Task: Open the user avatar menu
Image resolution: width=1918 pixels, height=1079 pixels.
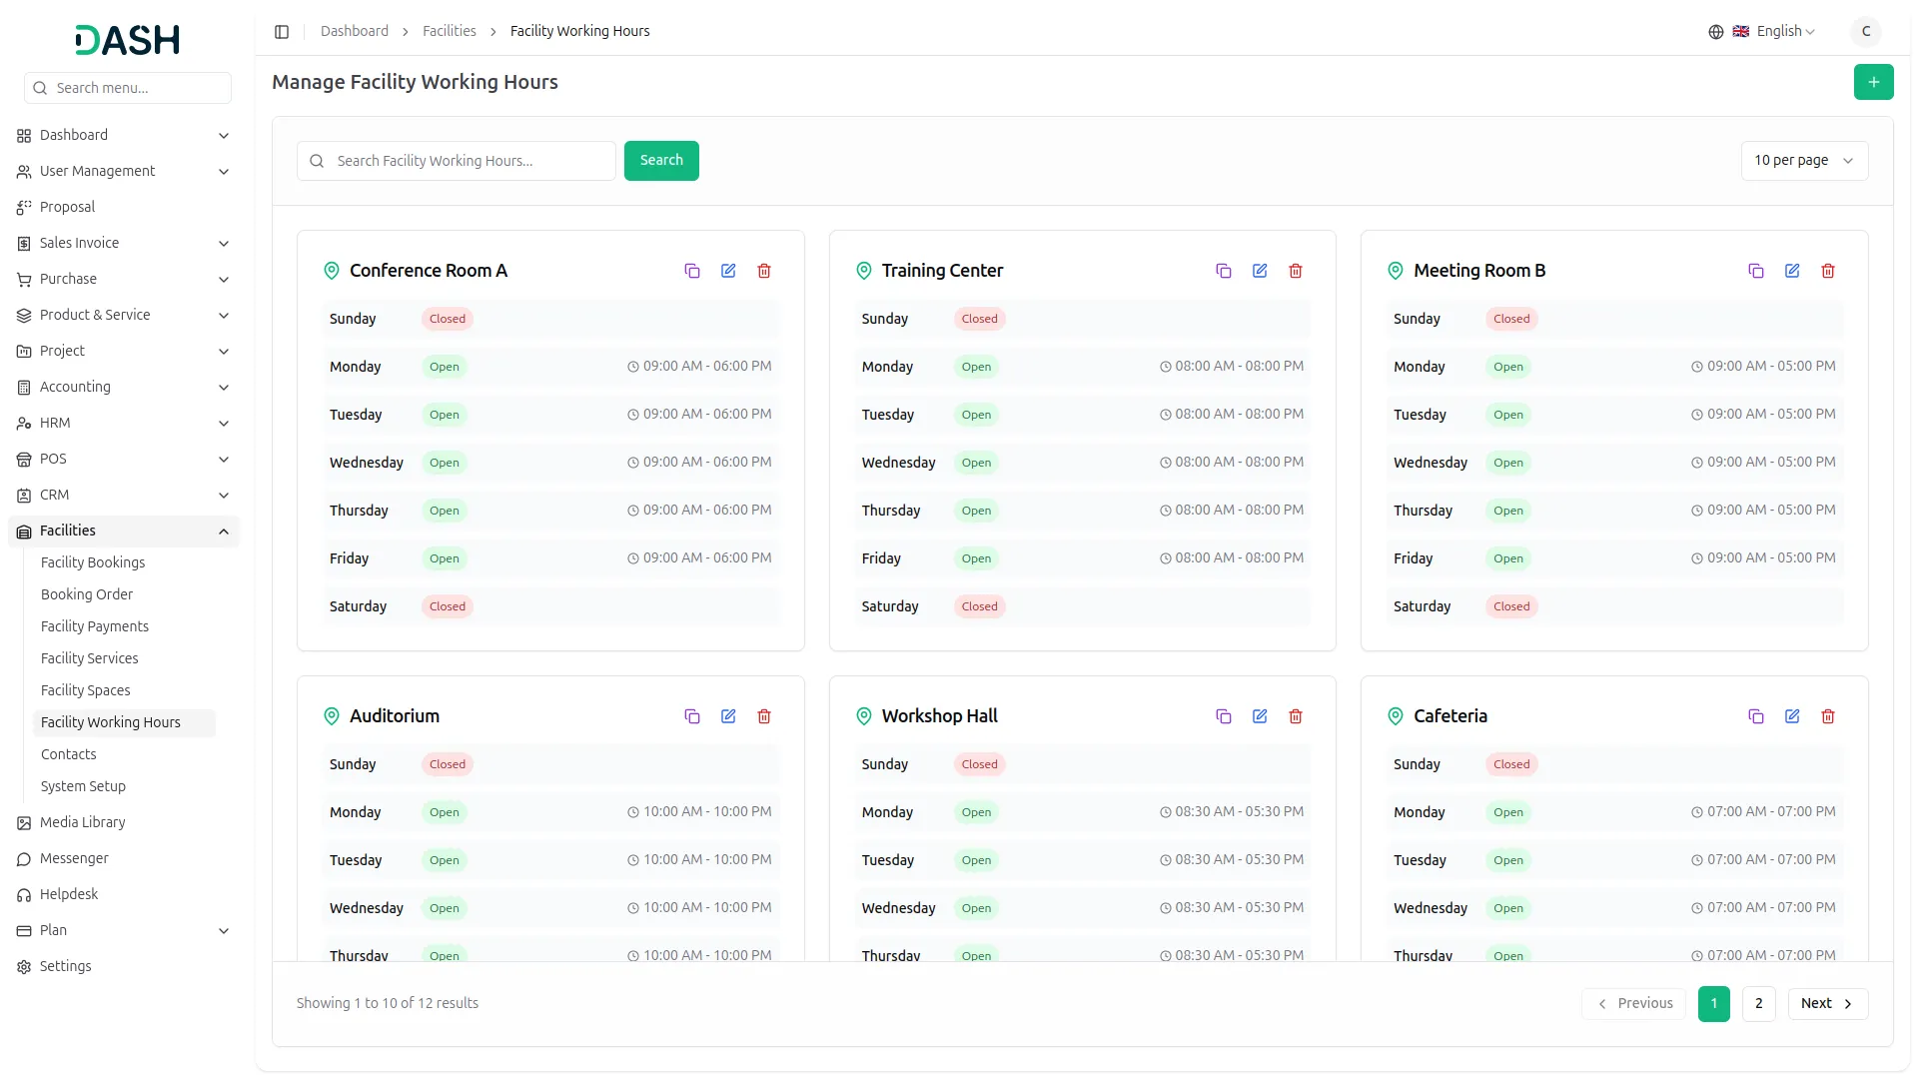Action: click(1865, 32)
